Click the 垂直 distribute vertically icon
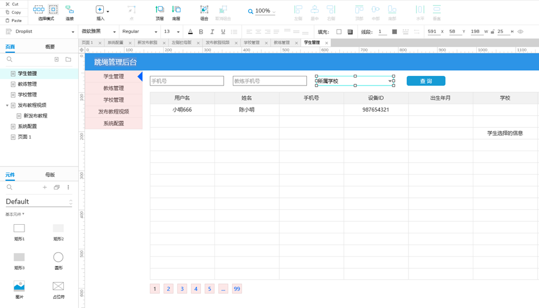The height and width of the screenshot is (308, 539). point(436,9)
